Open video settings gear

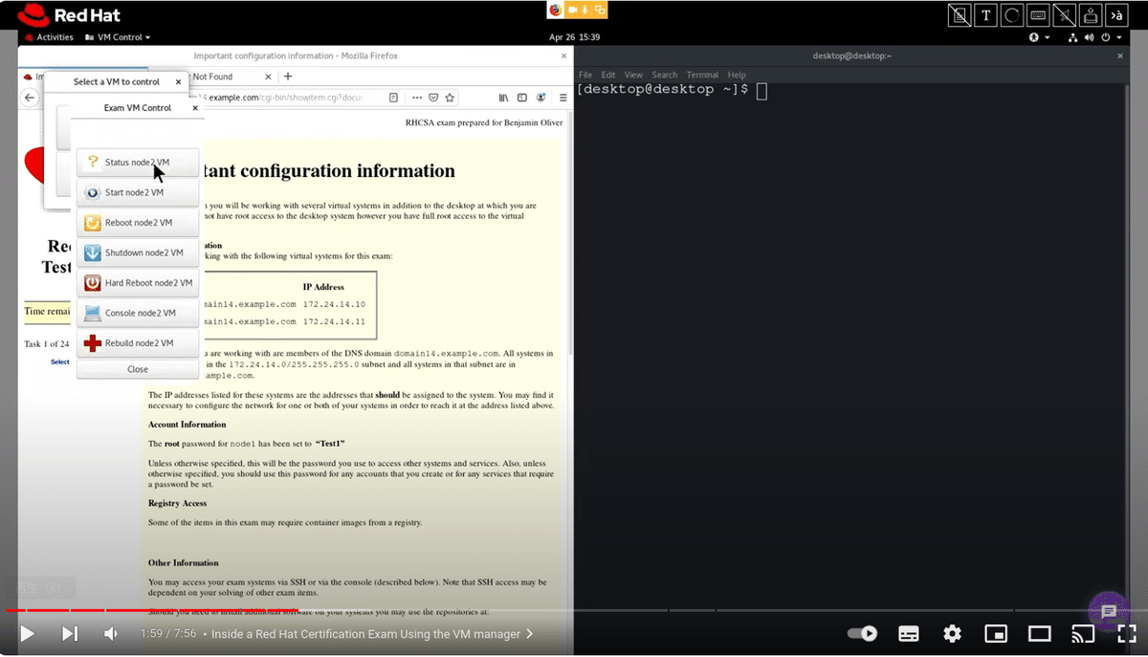[952, 633]
